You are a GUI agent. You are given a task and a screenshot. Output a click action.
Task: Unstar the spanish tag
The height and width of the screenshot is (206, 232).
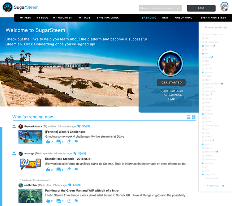pyautogui.click(x=203, y=72)
